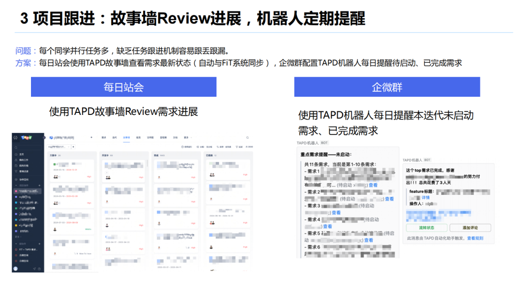The width and height of the screenshot is (531, 297).
Task: Click the 开发中 column header
Action: point(105,156)
